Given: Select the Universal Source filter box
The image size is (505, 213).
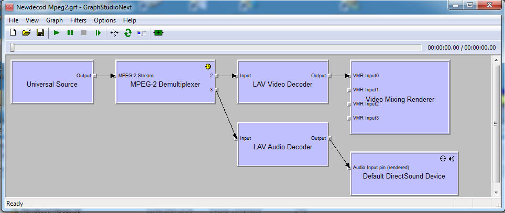Looking at the screenshot, I should 52,89.
